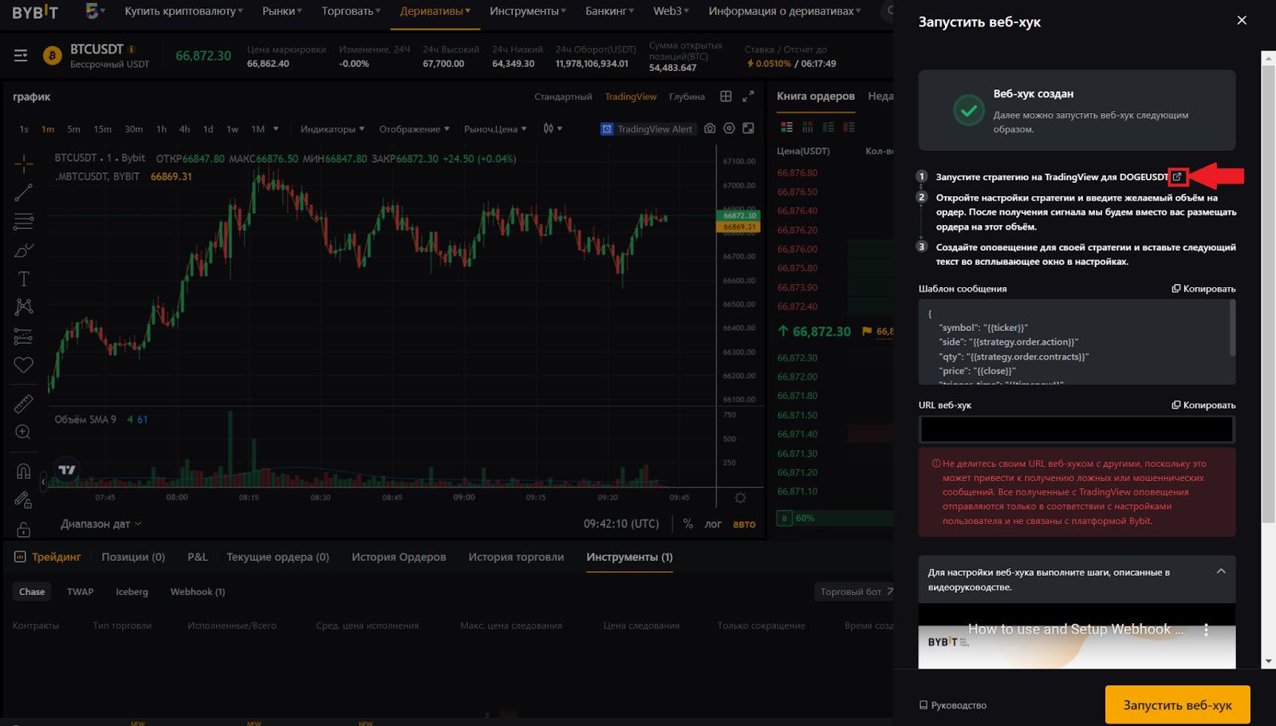Switch chart to fullscreen mode
This screenshot has height=726, width=1276.
(748, 128)
